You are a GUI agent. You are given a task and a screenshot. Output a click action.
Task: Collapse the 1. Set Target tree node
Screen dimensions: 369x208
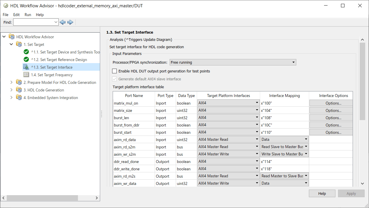(11, 44)
